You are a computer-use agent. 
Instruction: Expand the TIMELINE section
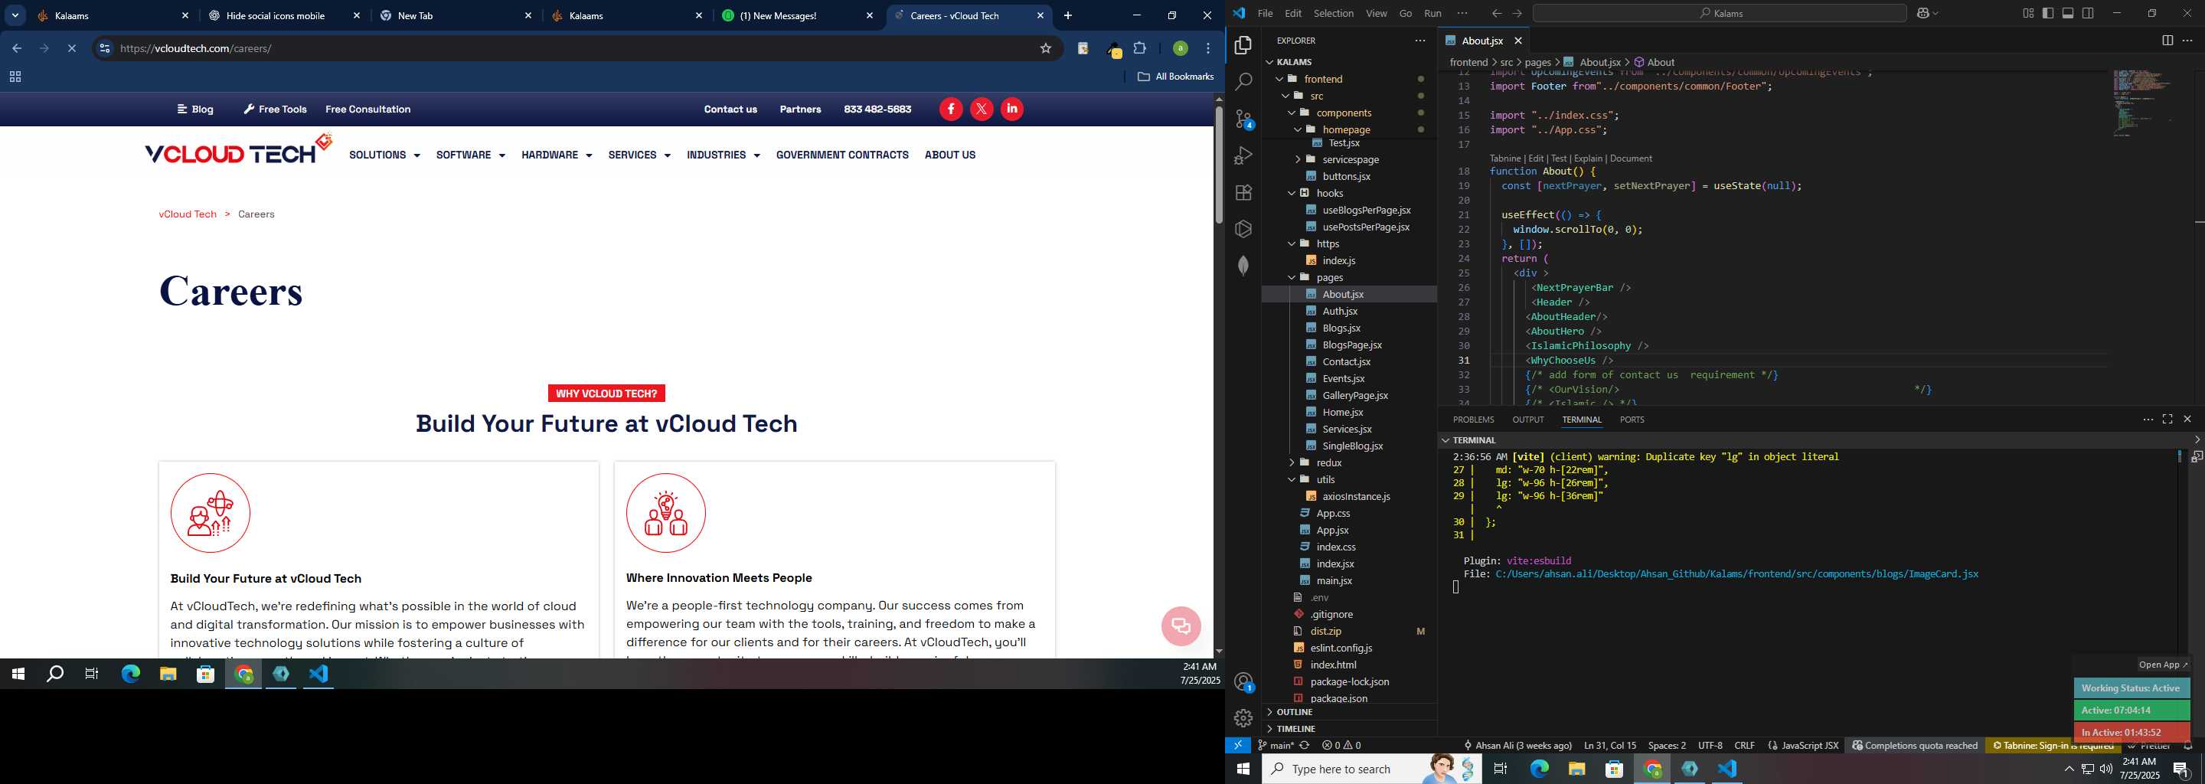1295,729
